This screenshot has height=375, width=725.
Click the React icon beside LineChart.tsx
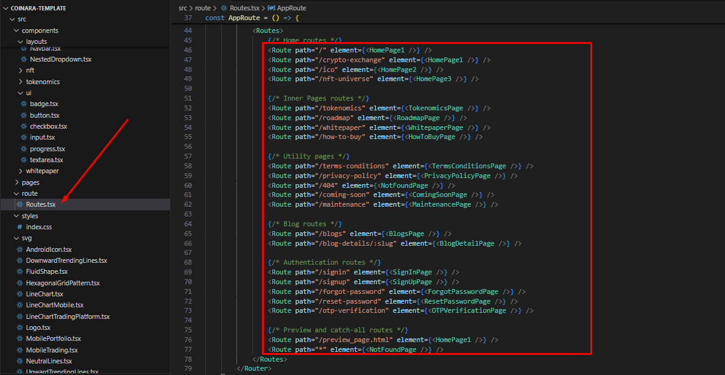pyautogui.click(x=19, y=294)
